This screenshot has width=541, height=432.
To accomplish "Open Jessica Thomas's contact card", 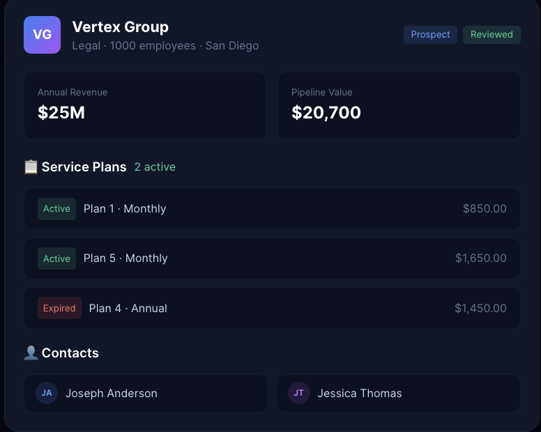I will pos(399,393).
